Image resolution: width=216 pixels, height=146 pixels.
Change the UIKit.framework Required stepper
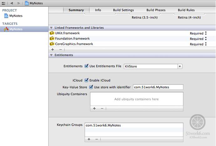click(x=206, y=33)
